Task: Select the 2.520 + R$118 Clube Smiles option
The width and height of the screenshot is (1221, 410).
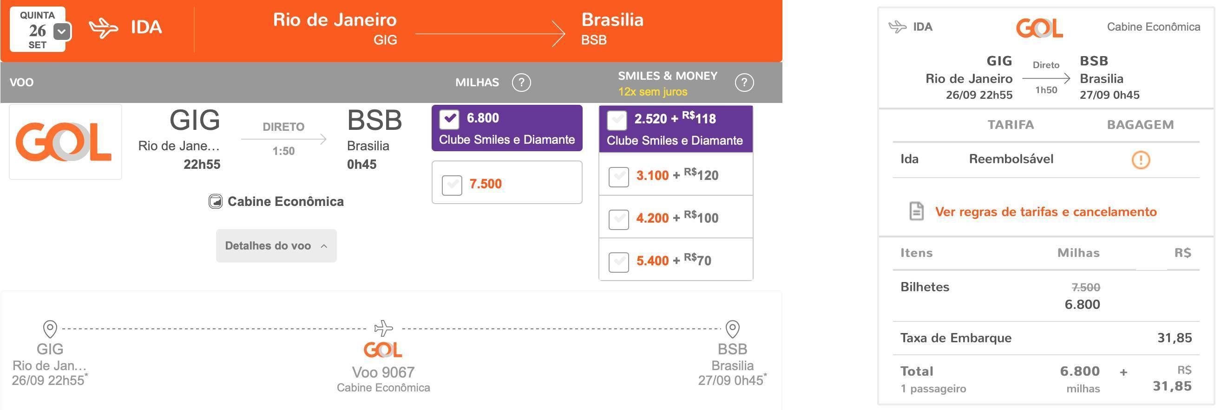Action: tap(617, 120)
